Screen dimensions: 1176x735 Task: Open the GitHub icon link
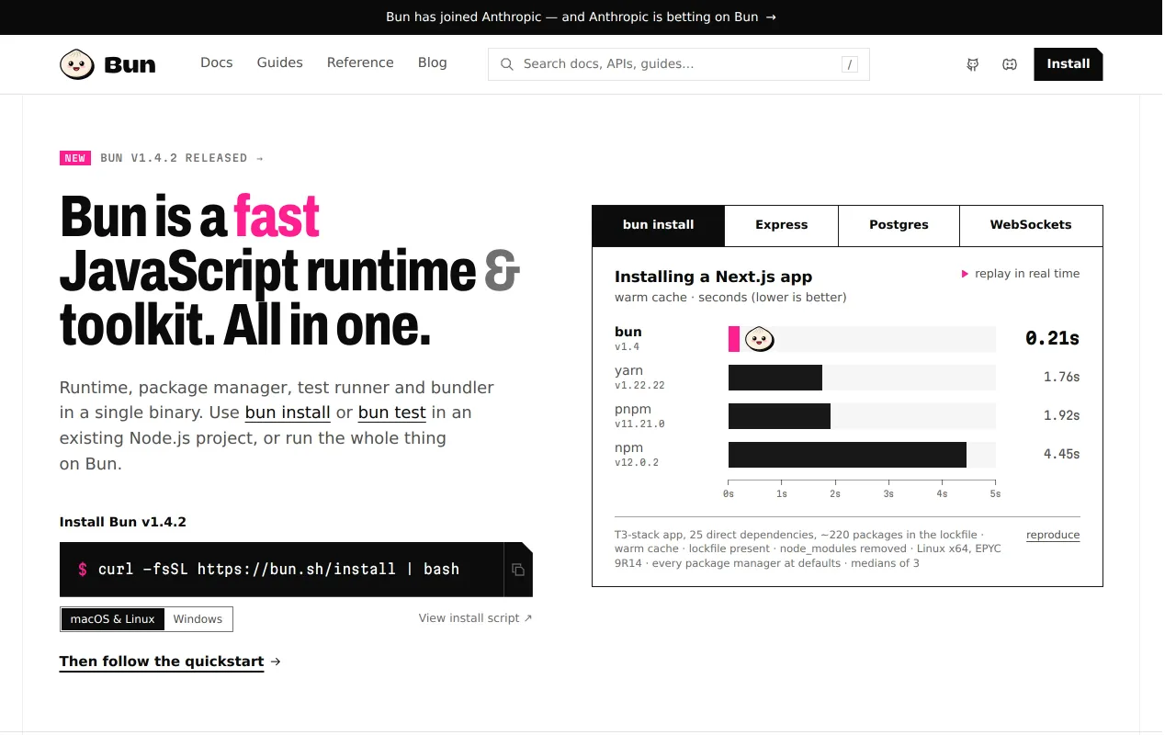point(972,64)
